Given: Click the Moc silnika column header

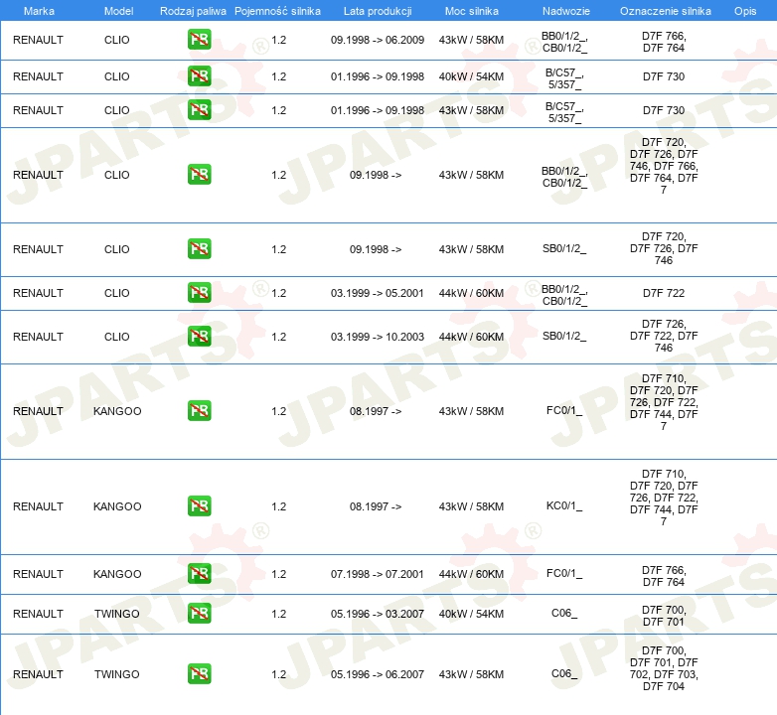Looking at the screenshot, I should 471,10.
